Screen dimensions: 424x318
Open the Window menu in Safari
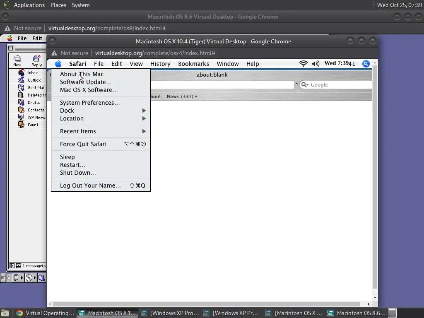point(228,64)
